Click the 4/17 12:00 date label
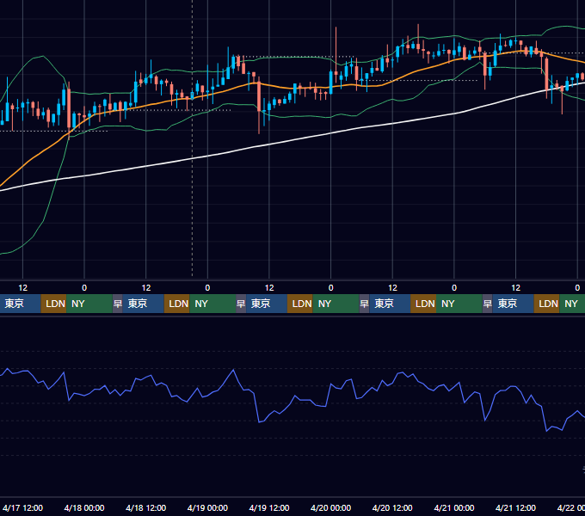 [x=22, y=507]
